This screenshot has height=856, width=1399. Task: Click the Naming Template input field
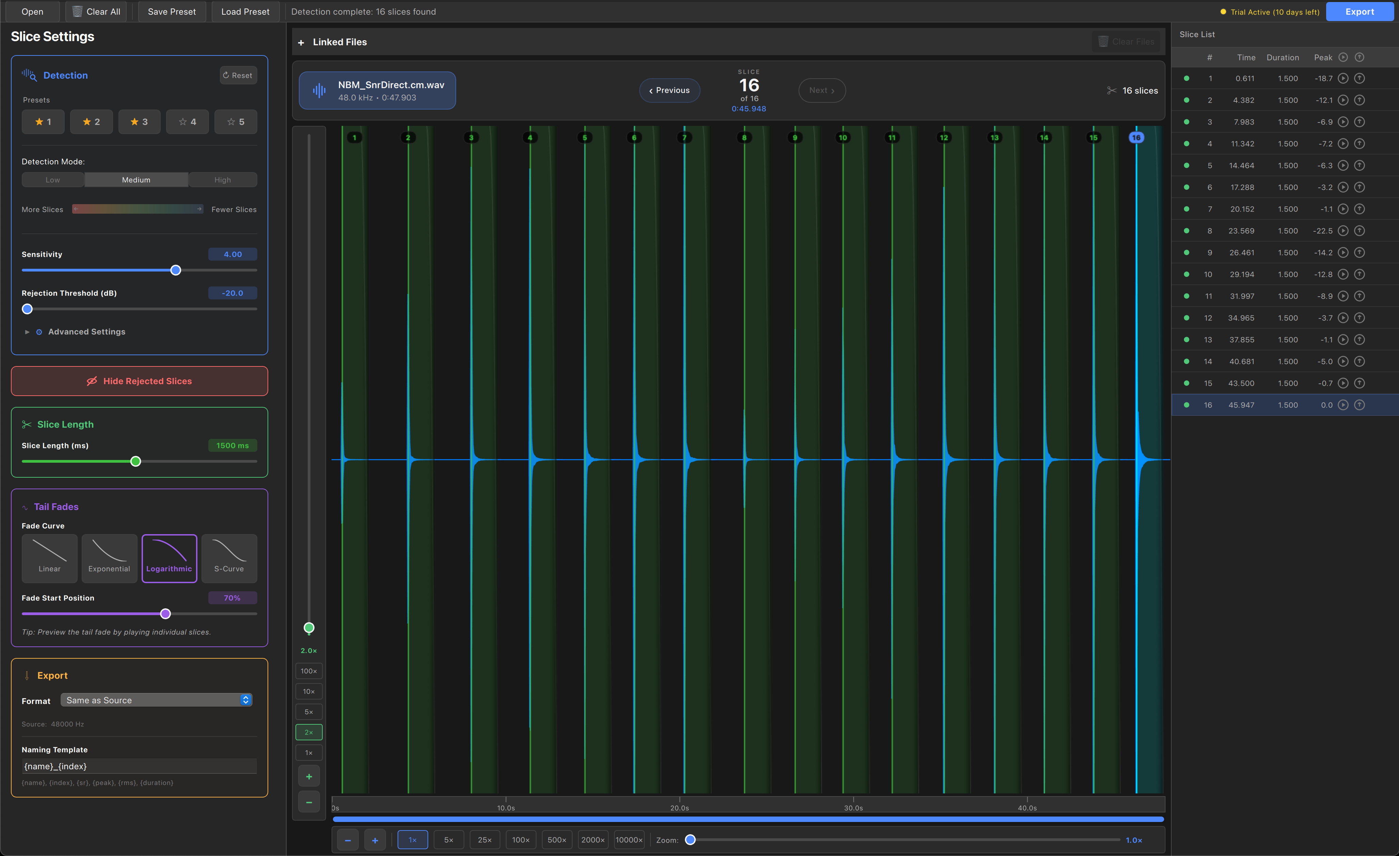139,766
